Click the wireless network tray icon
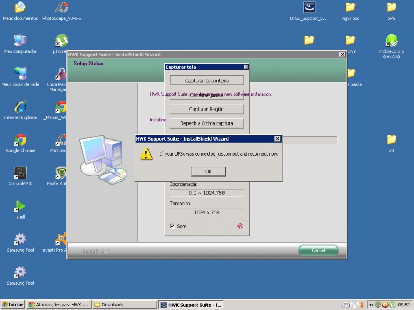The width and height of the screenshot is (414, 310). pyautogui.click(x=353, y=305)
